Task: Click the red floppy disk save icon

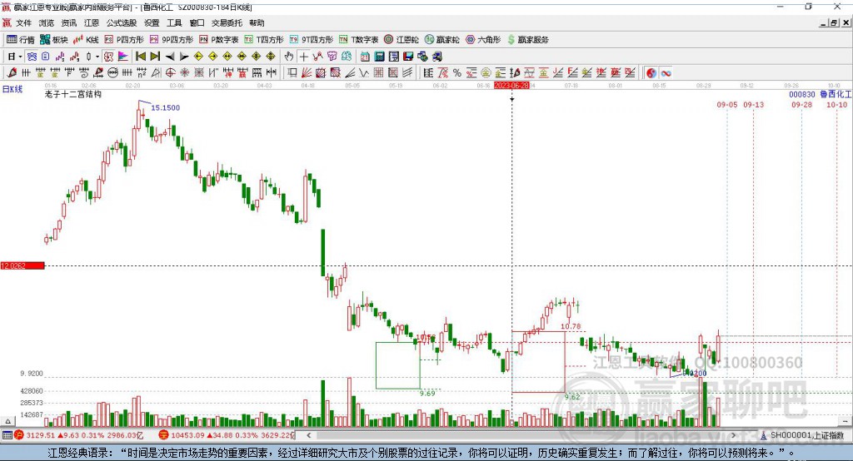Action: (x=408, y=57)
